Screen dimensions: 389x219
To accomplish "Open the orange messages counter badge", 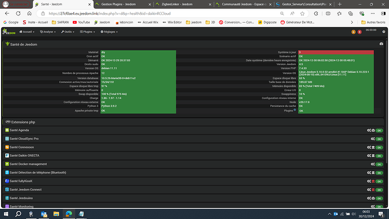I will 353,32.
